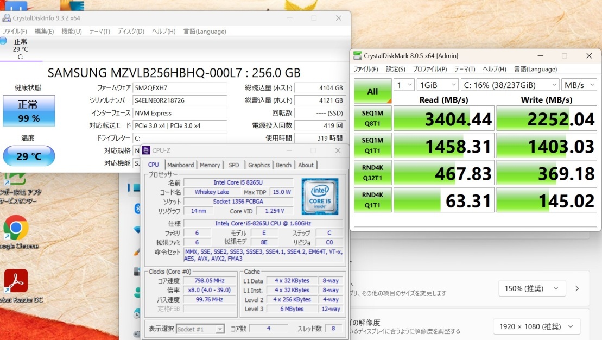Open ヘルプ menu in CrystalDiskInfo

[x=163, y=31]
